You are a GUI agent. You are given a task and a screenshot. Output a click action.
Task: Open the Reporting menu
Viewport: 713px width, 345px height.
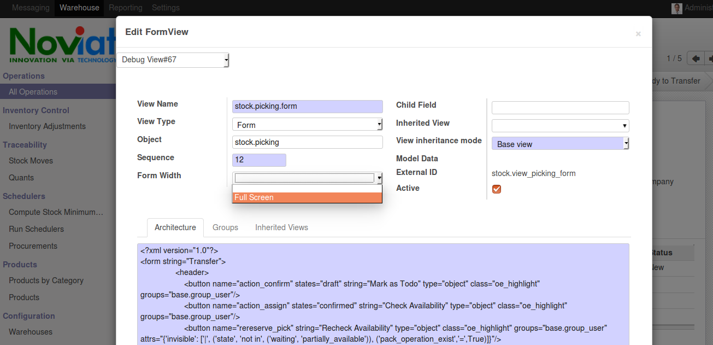pyautogui.click(x=125, y=8)
